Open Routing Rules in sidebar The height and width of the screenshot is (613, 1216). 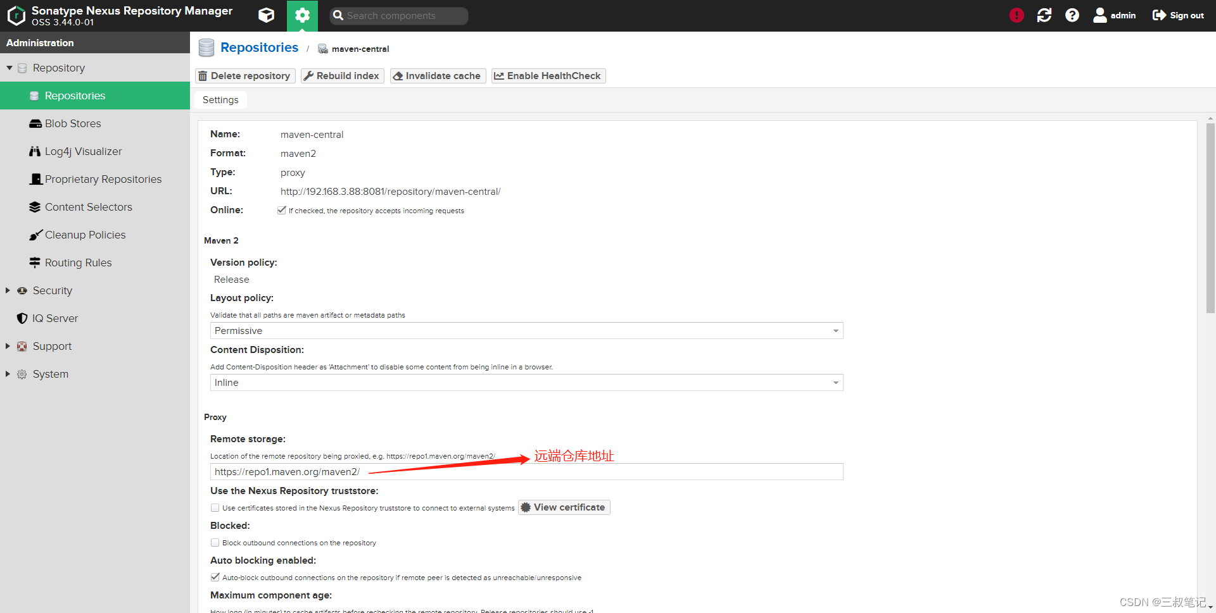(95, 263)
